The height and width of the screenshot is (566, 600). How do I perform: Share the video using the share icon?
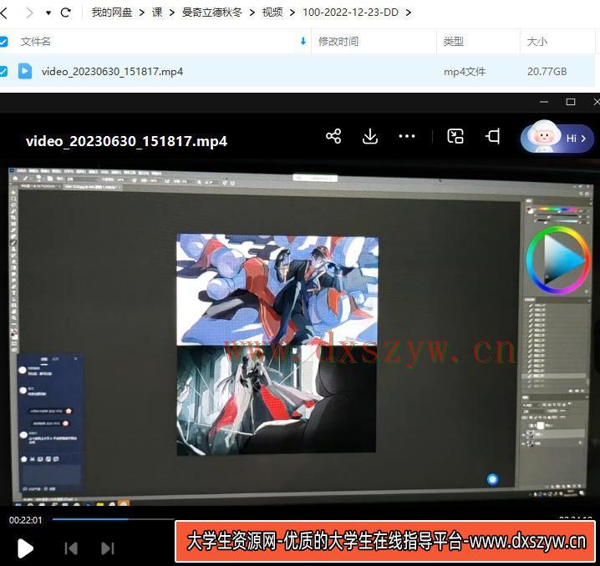(x=333, y=136)
